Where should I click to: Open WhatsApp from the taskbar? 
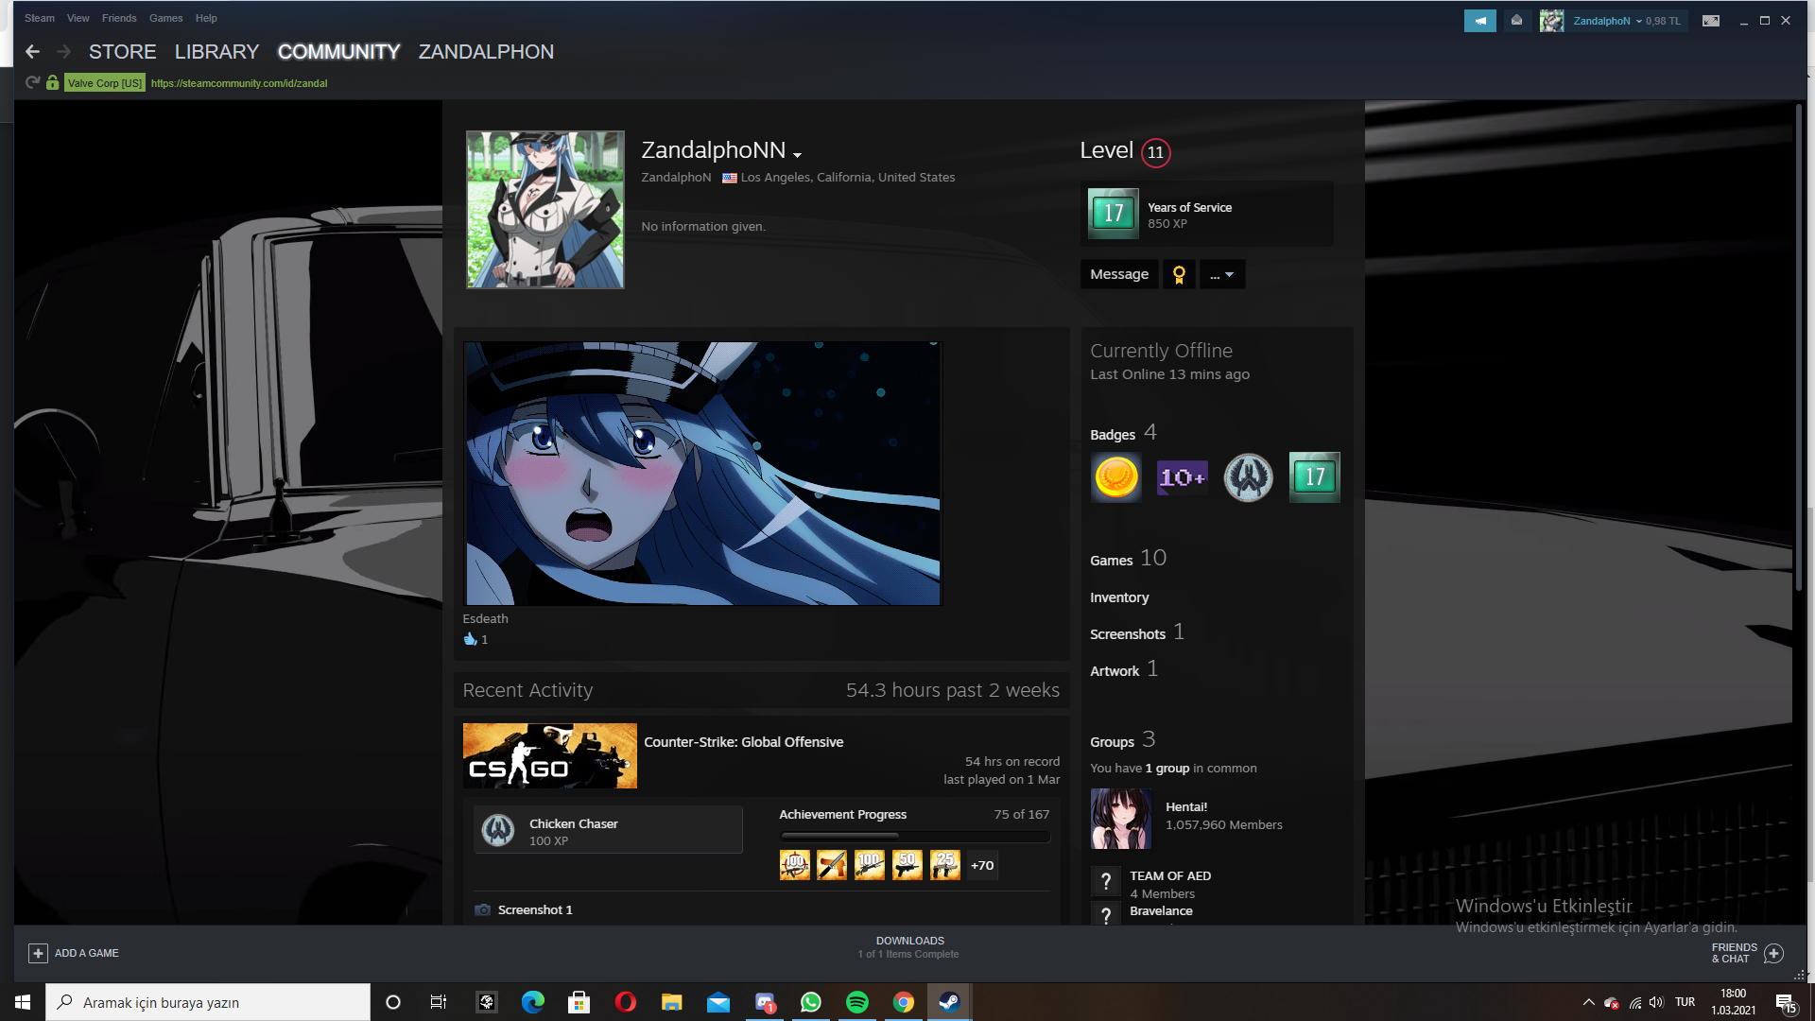click(x=811, y=1002)
